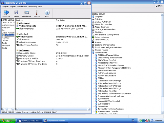The height and width of the screenshot is (123, 164).
Task: Click the taskbar clock showing 10:55 PM
Action: tap(158, 121)
